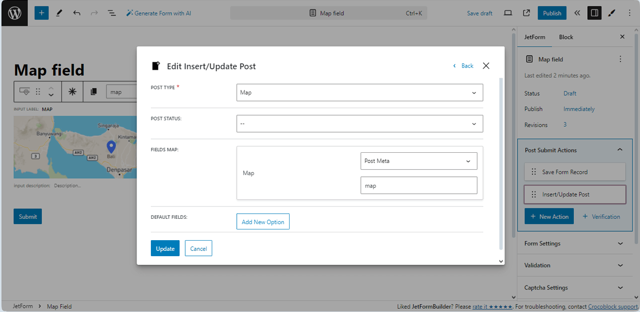Open the Post Meta dropdown
The width and height of the screenshot is (640, 312).
[419, 161]
